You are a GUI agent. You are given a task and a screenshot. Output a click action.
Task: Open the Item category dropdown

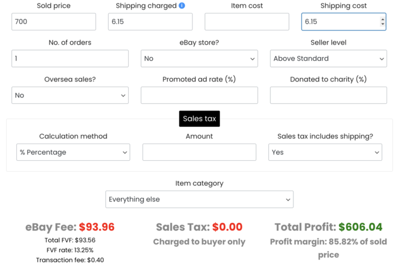pos(199,199)
